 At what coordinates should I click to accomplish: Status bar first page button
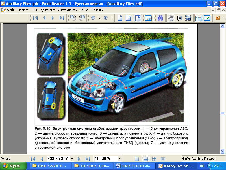click(33, 159)
